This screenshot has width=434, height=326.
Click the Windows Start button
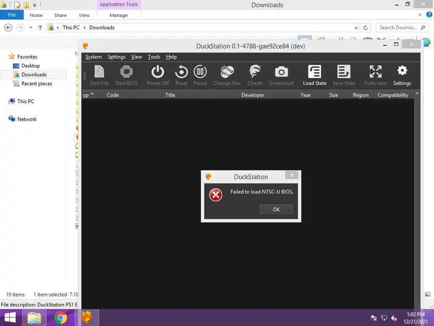click(10, 318)
